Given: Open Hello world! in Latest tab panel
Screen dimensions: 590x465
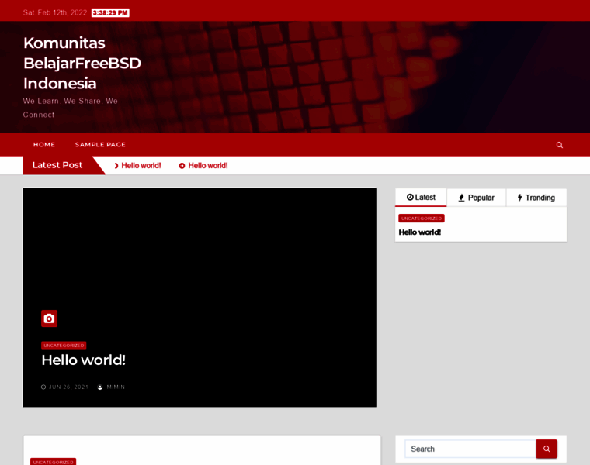Looking at the screenshot, I should 420,232.
